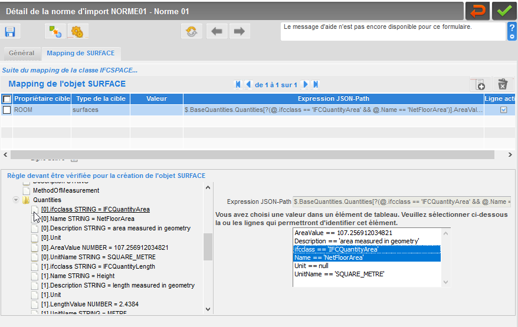Viewport: 518px width, 327px height.
Task: Select 'Unit == null' list line
Action: pyautogui.click(x=367, y=266)
